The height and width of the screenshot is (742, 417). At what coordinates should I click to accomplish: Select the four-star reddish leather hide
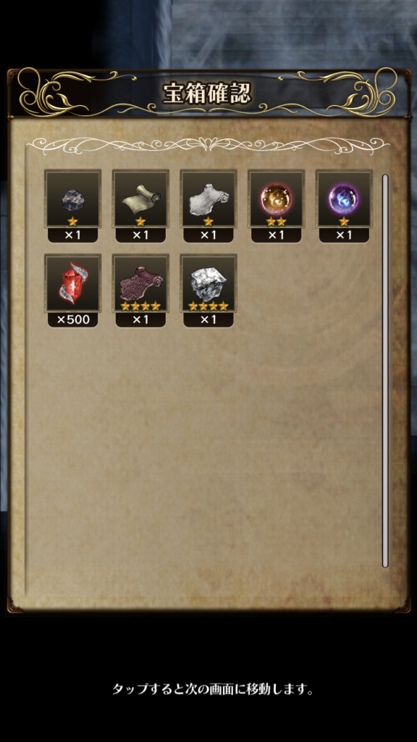click(x=140, y=283)
